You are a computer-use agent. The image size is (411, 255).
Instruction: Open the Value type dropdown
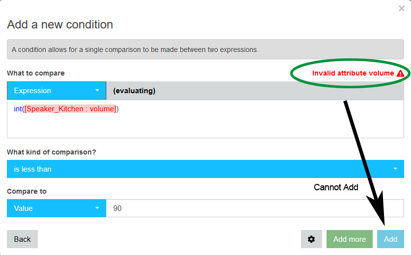(56, 208)
